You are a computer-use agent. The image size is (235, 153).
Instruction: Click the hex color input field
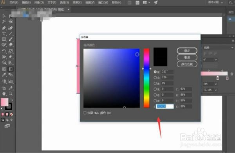[165, 106]
